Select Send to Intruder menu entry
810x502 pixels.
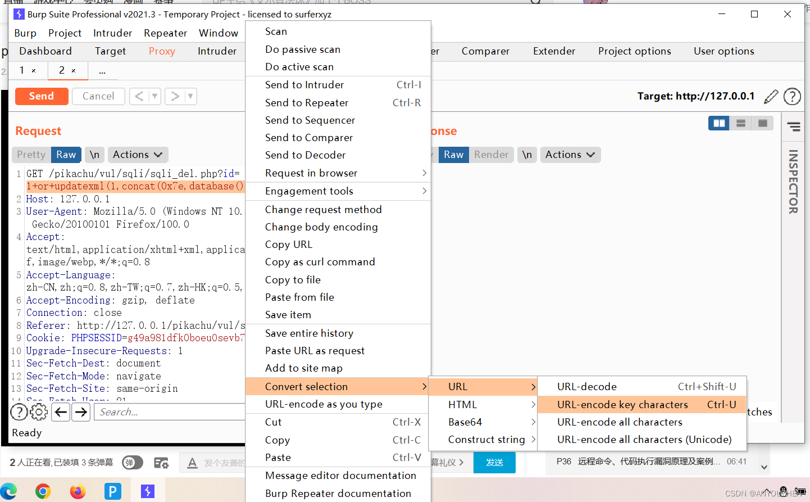338,85
